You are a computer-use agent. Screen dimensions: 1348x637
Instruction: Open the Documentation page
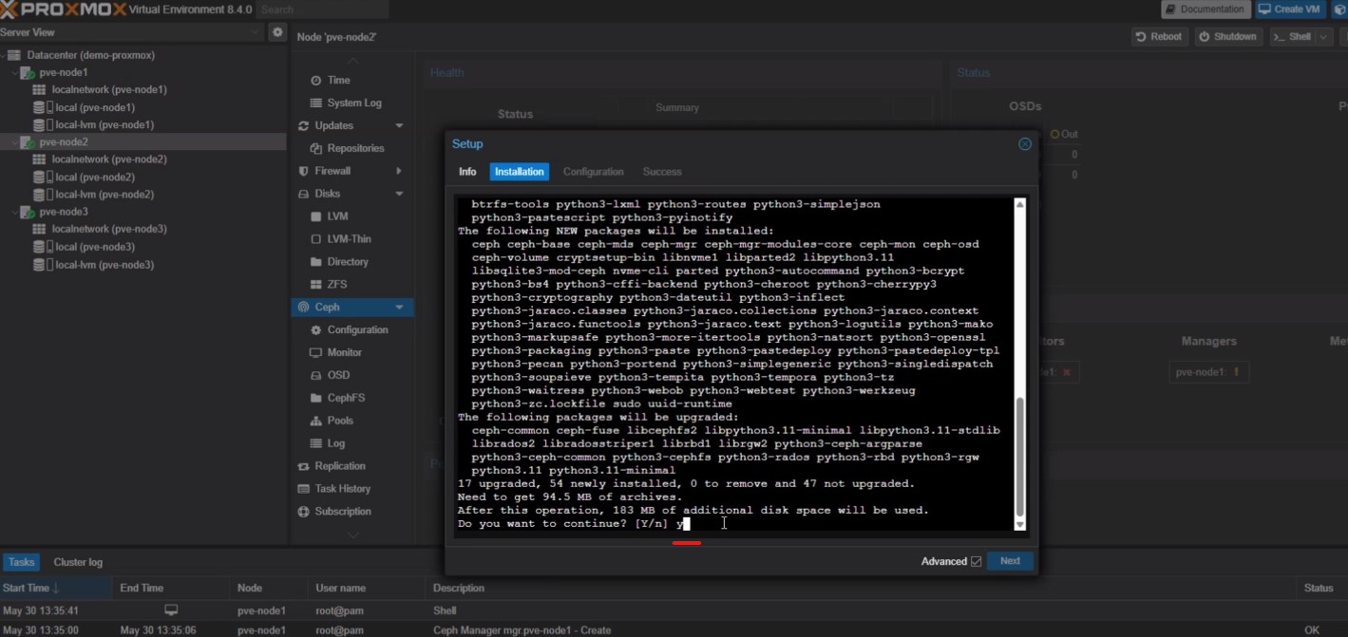[1205, 9]
